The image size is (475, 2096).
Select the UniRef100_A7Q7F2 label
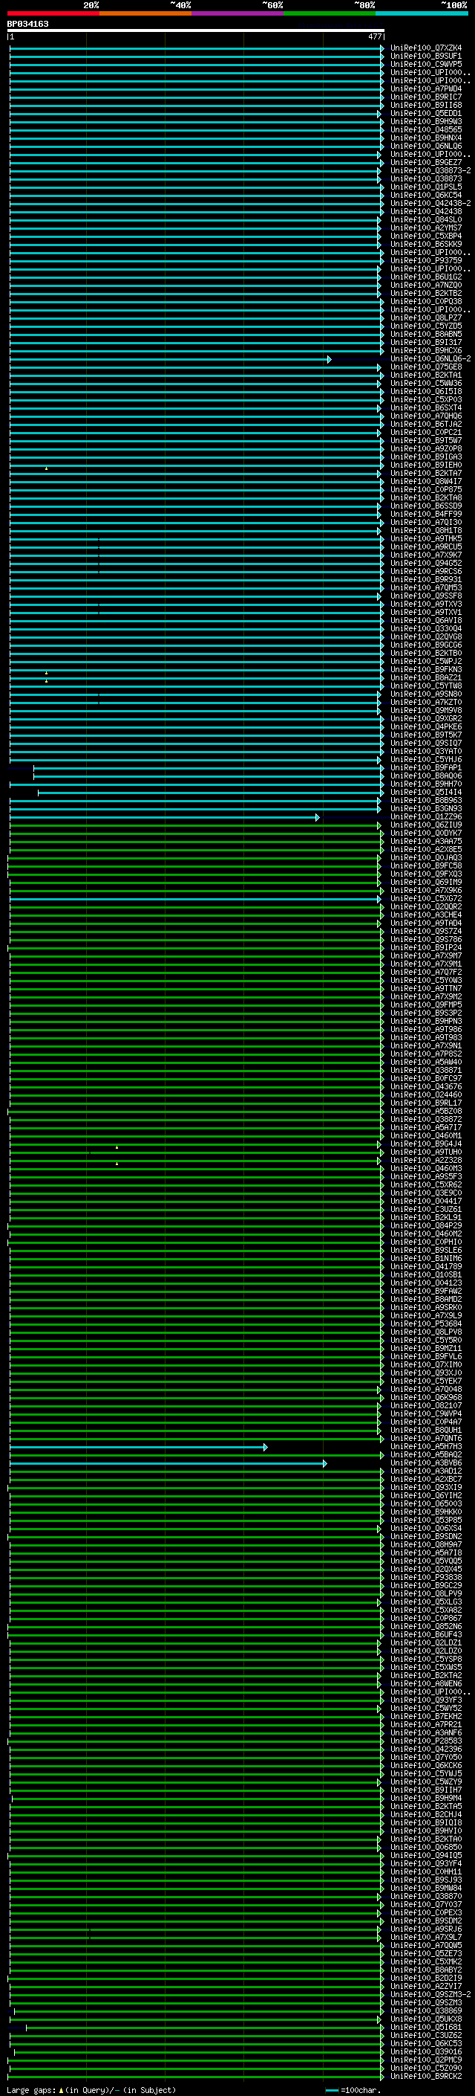click(426, 973)
